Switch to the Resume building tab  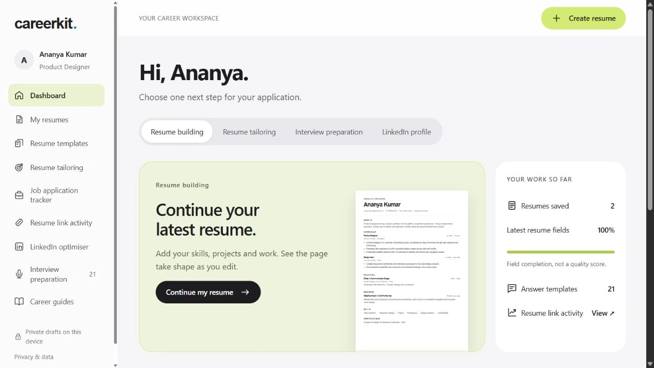[177, 132]
